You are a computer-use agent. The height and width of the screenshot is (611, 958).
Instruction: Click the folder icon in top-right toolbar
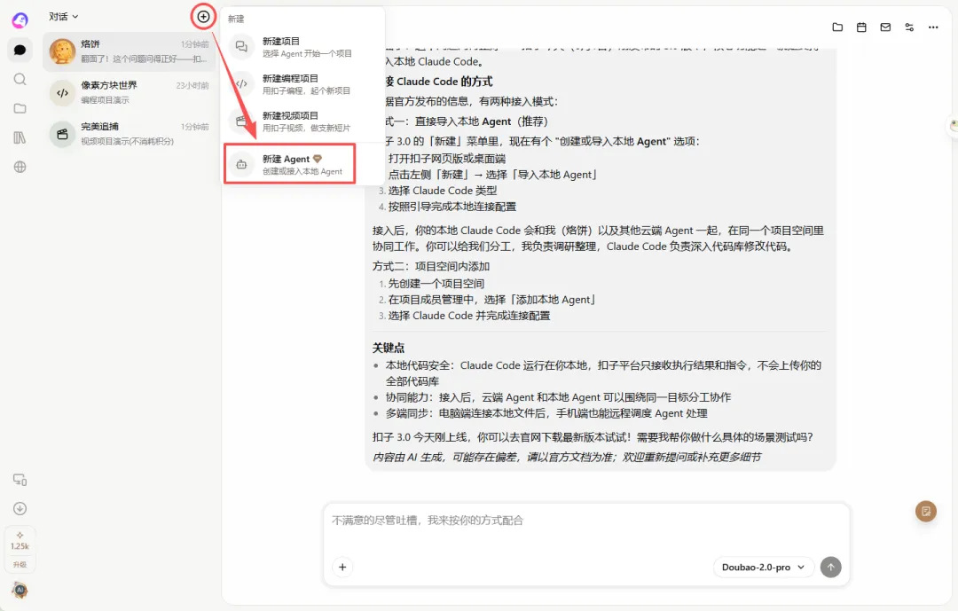click(837, 27)
